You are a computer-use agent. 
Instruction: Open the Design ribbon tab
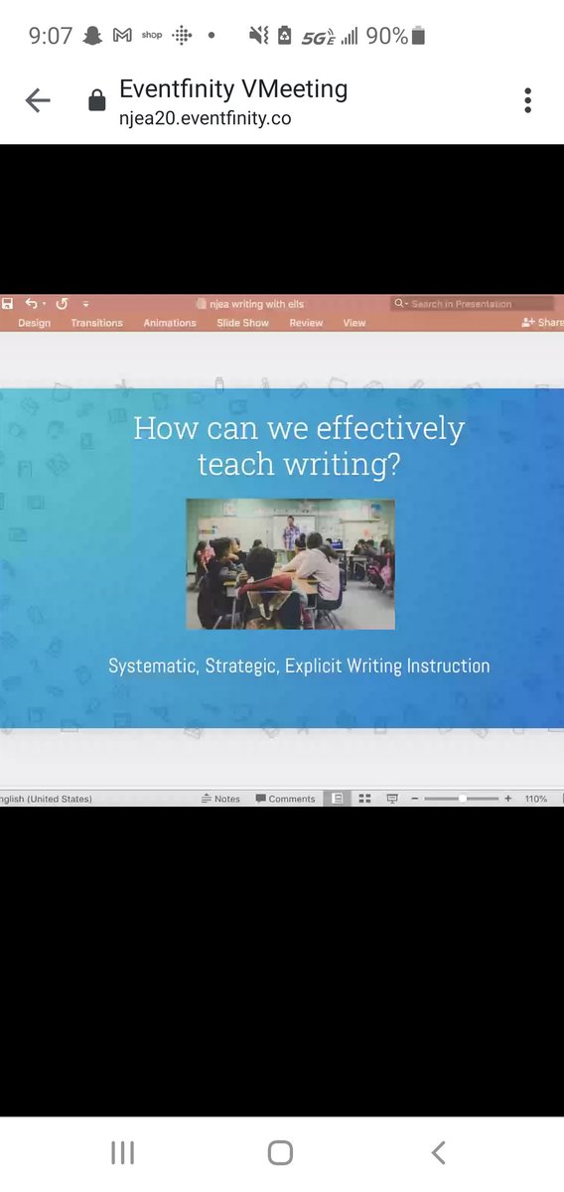34,323
